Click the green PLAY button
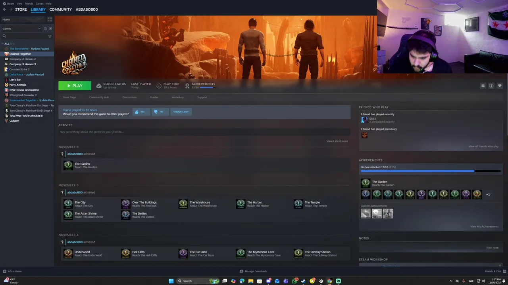This screenshot has height=285, width=508. click(75, 85)
